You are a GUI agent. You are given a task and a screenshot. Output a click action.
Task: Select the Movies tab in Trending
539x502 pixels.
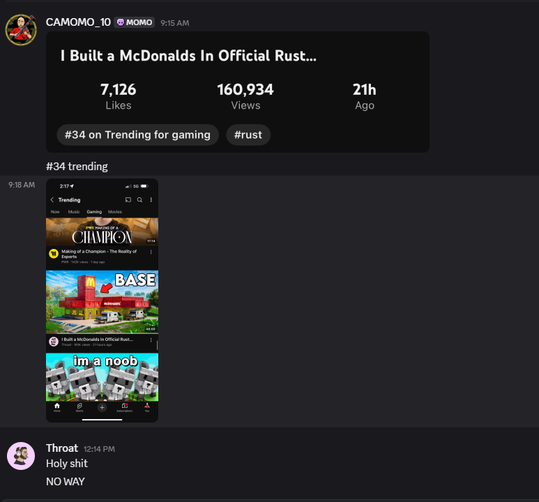(x=115, y=212)
